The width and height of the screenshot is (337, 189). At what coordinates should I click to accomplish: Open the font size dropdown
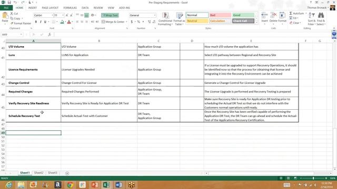click(63, 15)
